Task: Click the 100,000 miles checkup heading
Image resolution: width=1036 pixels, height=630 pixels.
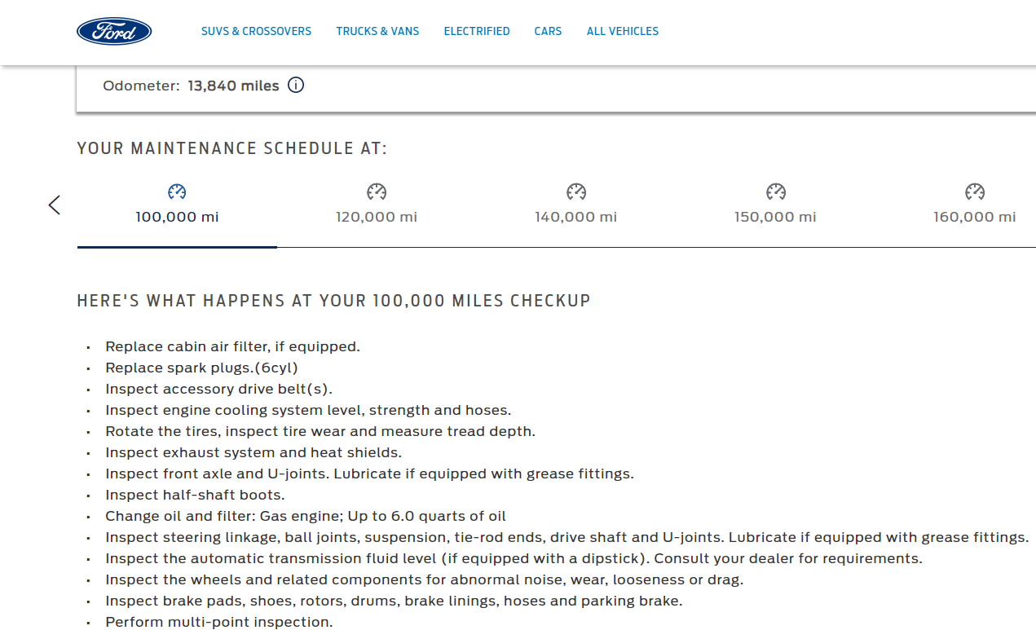Action: (x=333, y=301)
